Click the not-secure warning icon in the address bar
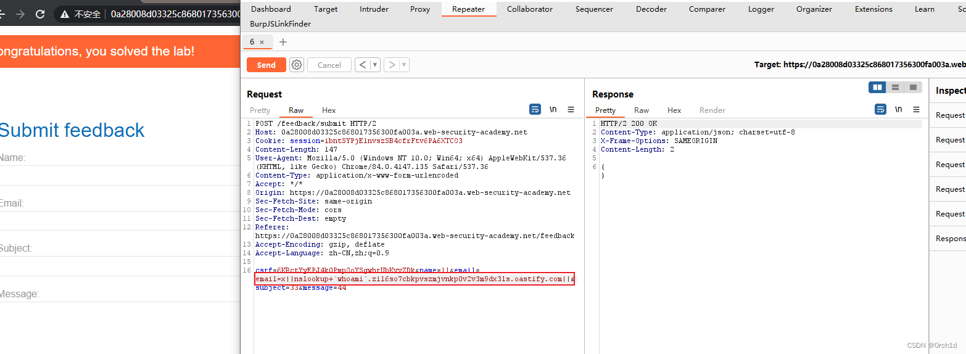The image size is (966, 354). coord(65,14)
